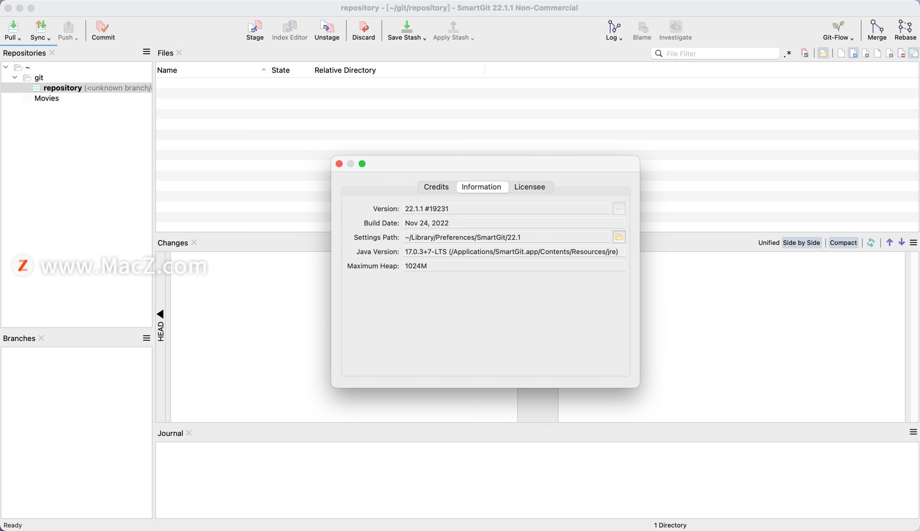The height and width of the screenshot is (531, 920).
Task: Sort by the Relative Directory column header
Action: pyautogui.click(x=398, y=70)
